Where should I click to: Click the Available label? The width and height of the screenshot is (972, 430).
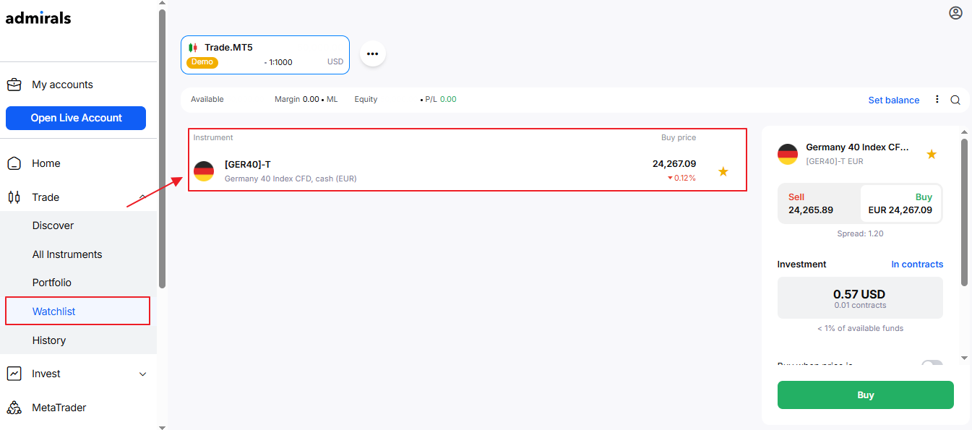[x=207, y=100]
